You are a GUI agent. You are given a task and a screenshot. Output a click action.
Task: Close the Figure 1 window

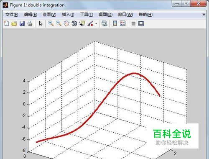(199, 4)
